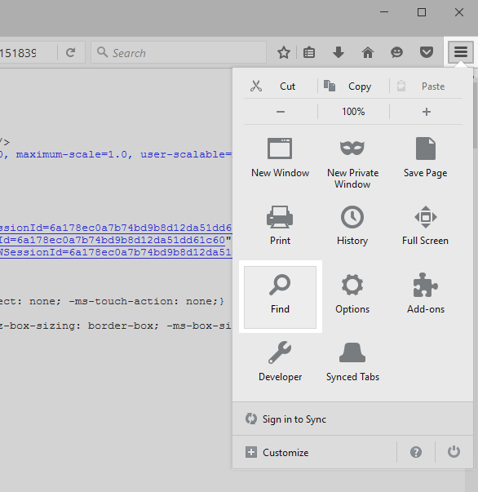Open the Find tool in menu
The image size is (478, 492).
[x=280, y=297]
